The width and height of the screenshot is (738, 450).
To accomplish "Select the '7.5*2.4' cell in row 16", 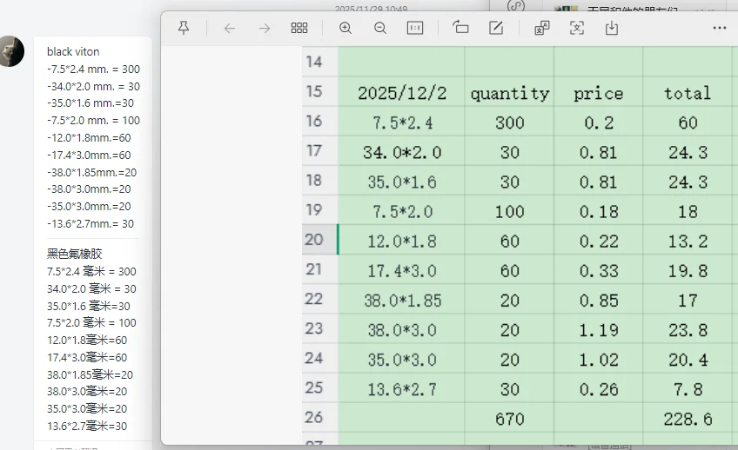I will click(401, 122).
